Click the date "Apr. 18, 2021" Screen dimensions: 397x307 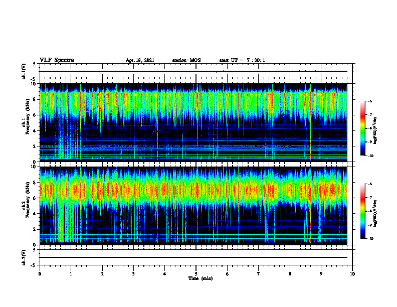(140, 60)
